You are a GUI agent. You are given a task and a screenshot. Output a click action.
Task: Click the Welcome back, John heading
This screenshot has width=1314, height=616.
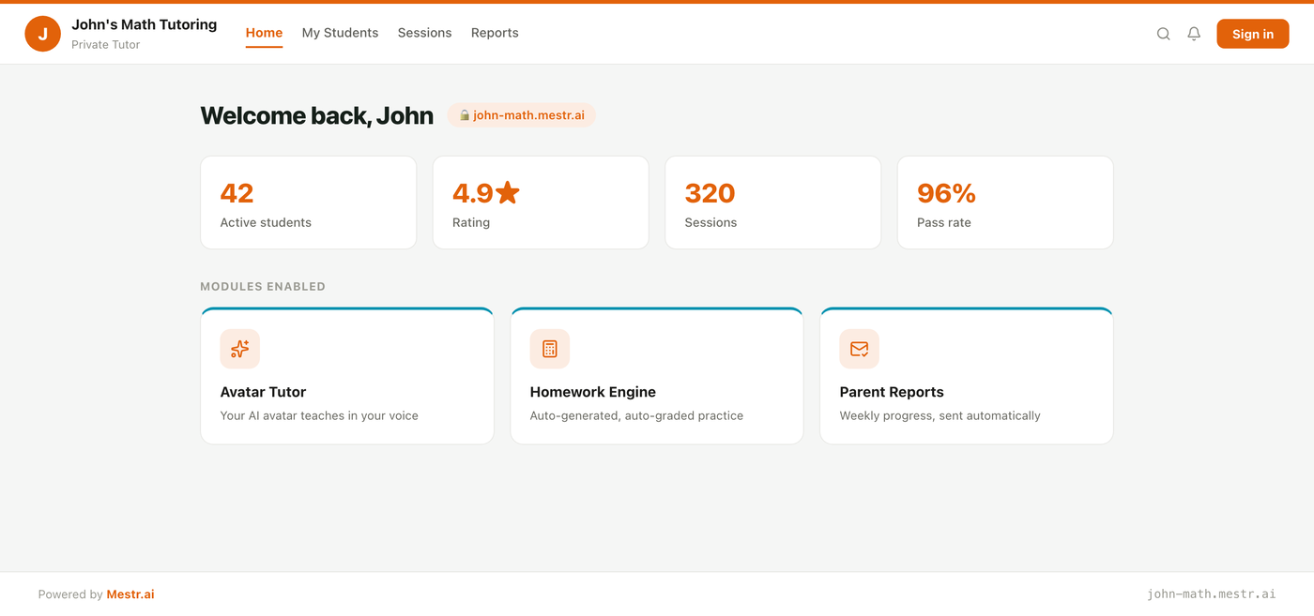(x=316, y=115)
